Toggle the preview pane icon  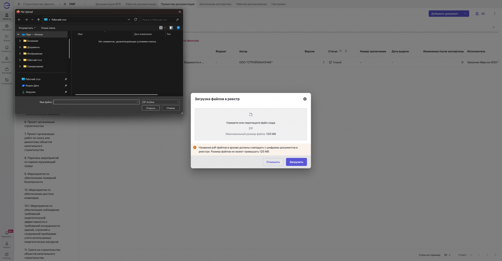click(171, 28)
